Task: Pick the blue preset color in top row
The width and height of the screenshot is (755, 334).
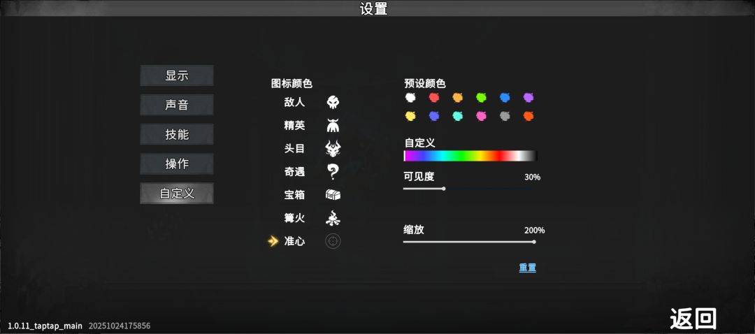Action: tap(505, 98)
